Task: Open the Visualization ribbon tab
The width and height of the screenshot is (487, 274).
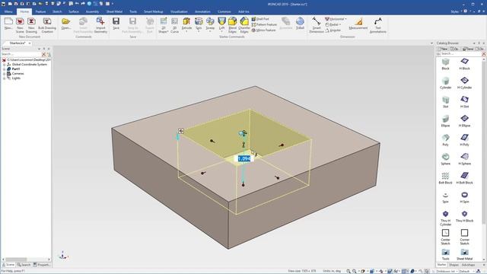Action: (x=179, y=11)
